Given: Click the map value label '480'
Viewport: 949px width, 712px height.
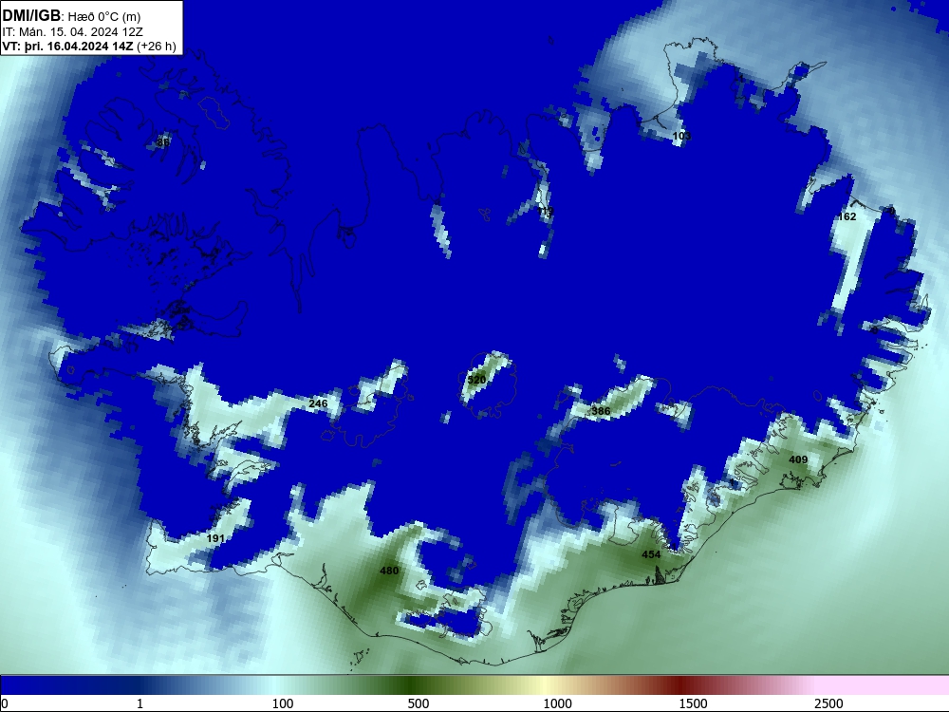Looking at the screenshot, I should [389, 571].
